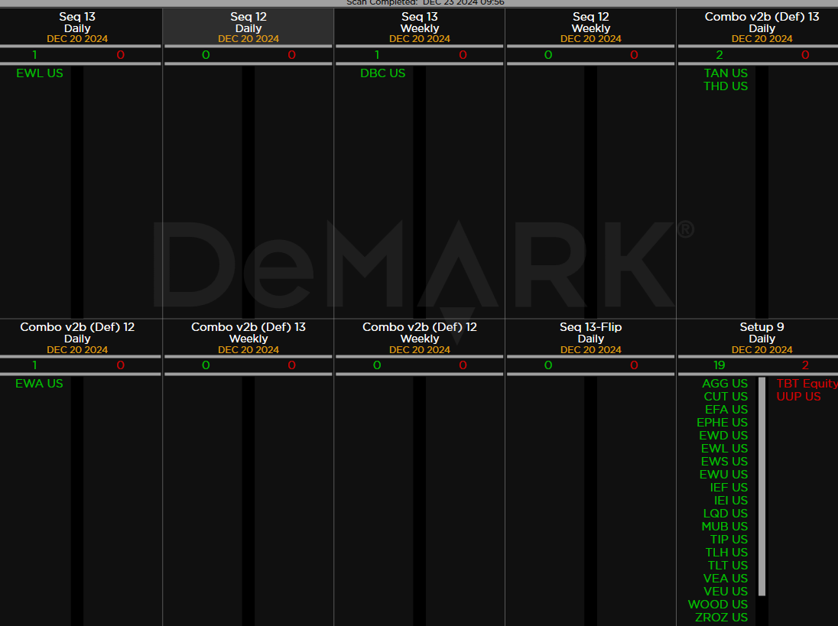The image size is (838, 626).
Task: Open TLH US in the Setup 9 list
Action: [726, 553]
